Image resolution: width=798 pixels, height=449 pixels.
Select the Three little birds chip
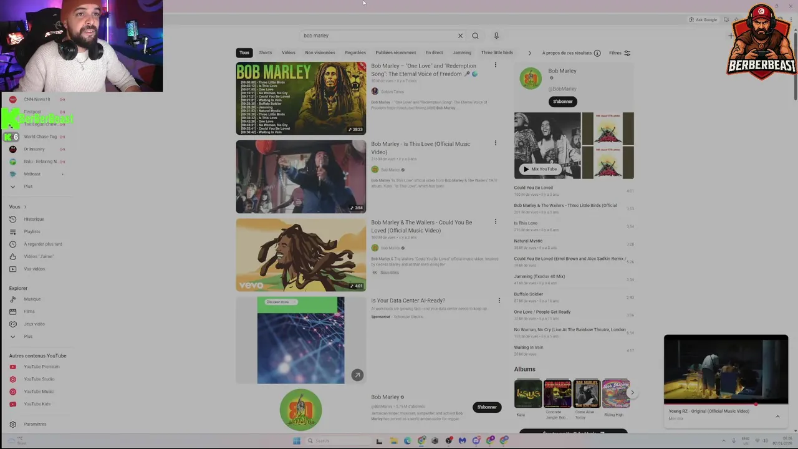497,53
